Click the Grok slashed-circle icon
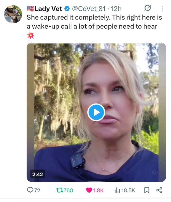This screenshot has width=171, height=202. click(x=147, y=8)
